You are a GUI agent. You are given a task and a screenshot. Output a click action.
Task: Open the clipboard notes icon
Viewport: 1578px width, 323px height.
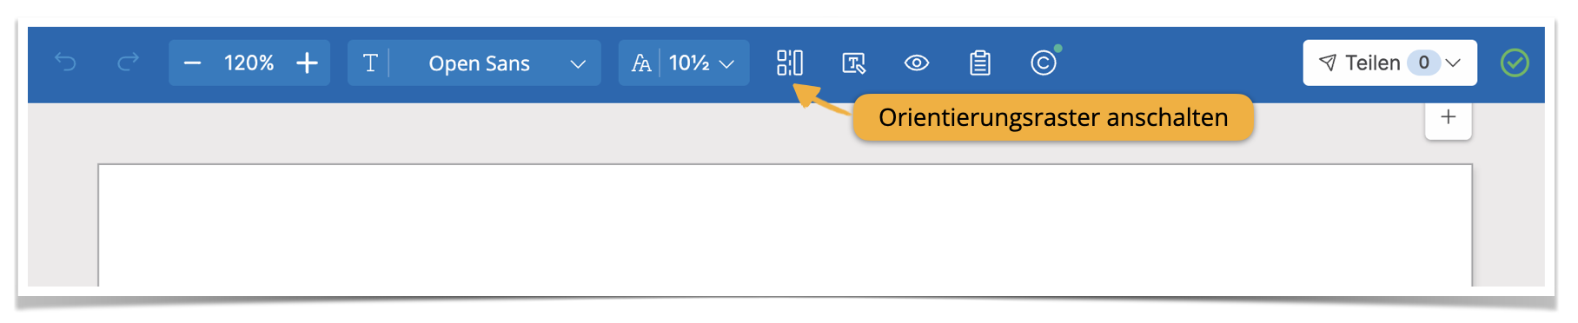pyautogui.click(x=980, y=63)
